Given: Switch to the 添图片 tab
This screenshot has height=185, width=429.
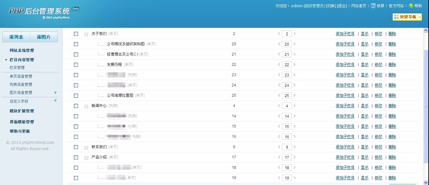Looking at the screenshot, I should pyautogui.click(x=44, y=37).
